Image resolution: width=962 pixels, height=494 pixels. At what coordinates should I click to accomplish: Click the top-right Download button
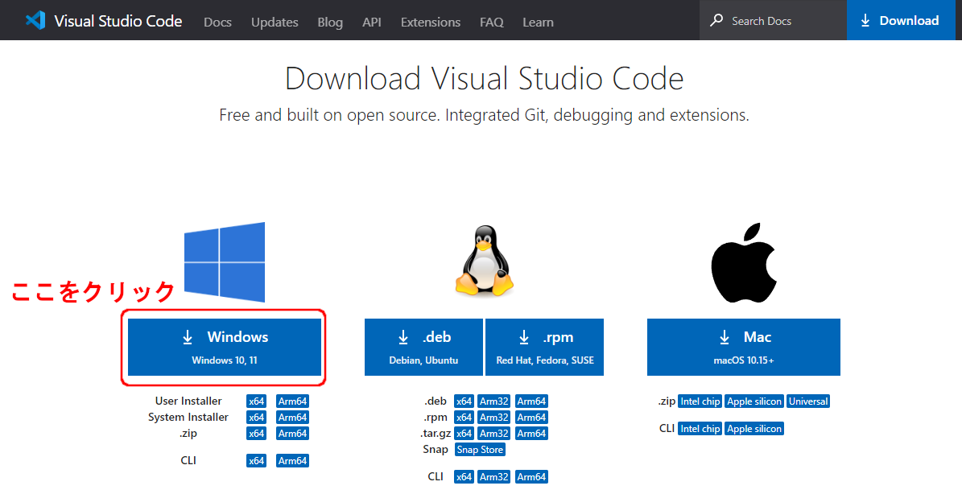(x=901, y=20)
